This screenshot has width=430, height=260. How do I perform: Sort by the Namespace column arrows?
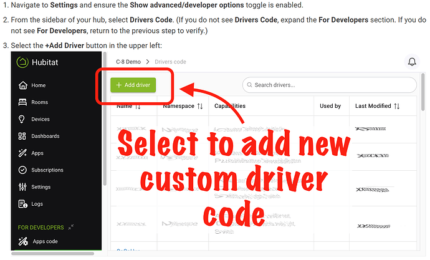(x=200, y=106)
